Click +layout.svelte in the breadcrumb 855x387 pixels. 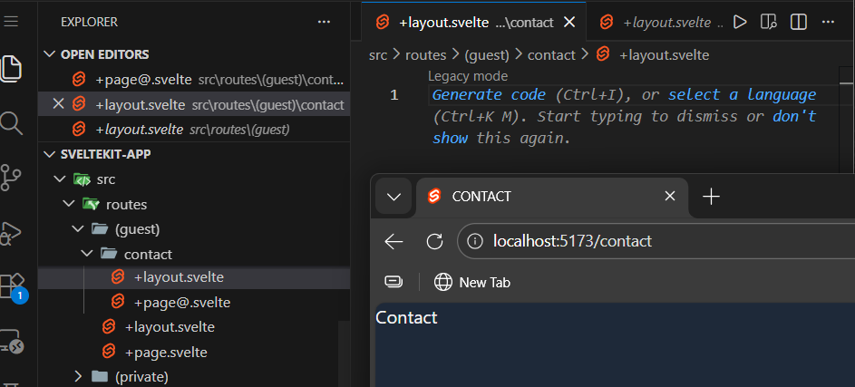665,55
